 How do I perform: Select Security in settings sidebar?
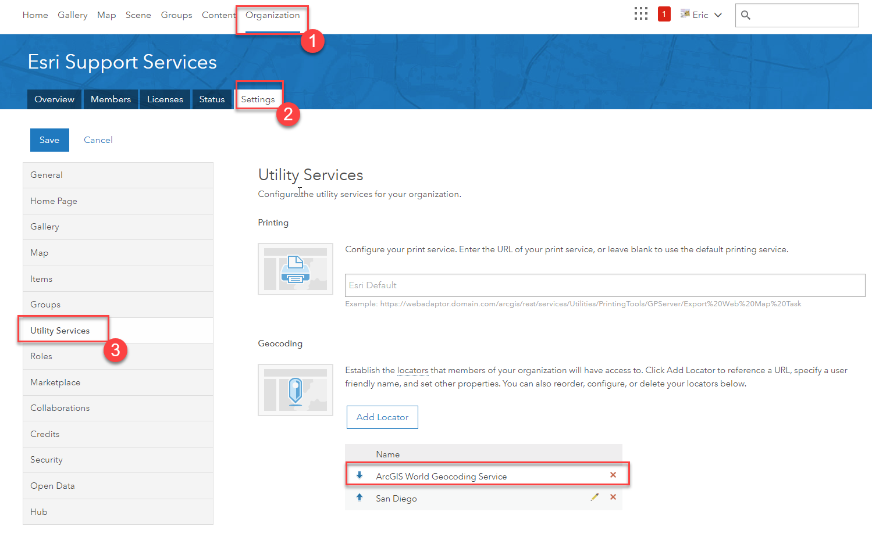click(118, 460)
